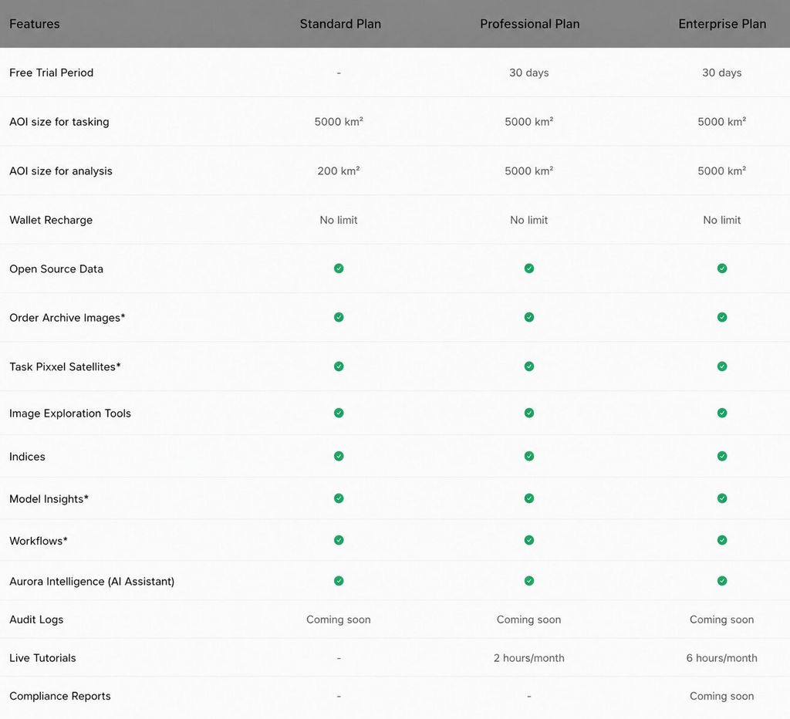Click Open Source Data checkmark under Professional Plan
Image resolution: width=790 pixels, height=719 pixels.
pos(529,268)
